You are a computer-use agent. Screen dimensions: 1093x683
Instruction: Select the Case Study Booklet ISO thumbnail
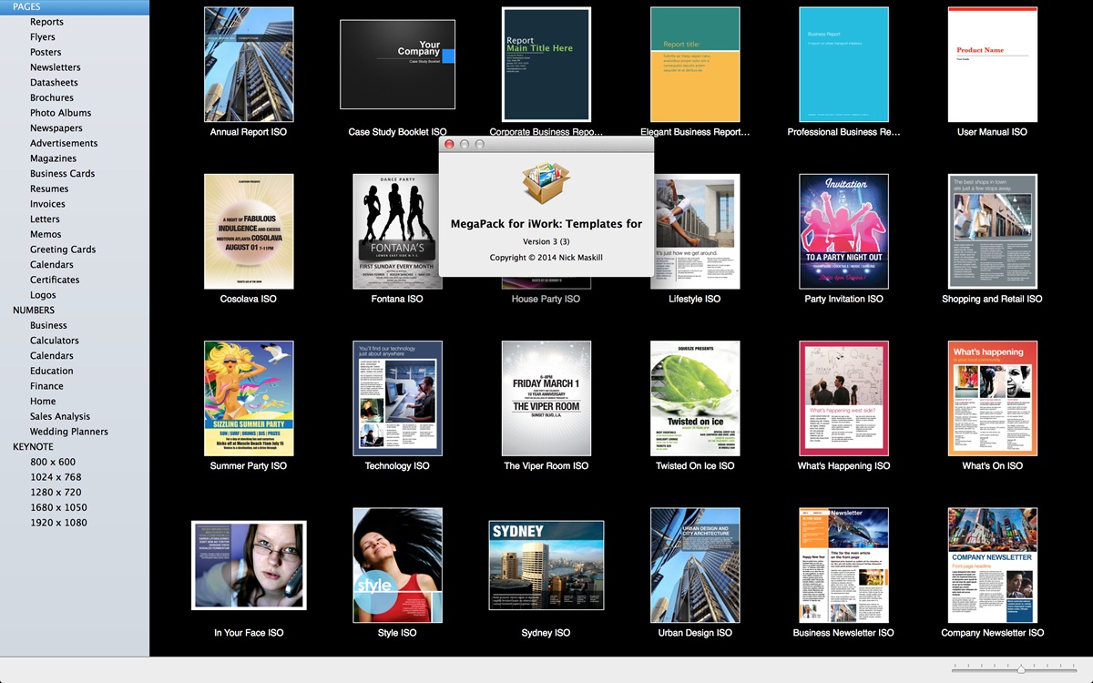point(397,65)
